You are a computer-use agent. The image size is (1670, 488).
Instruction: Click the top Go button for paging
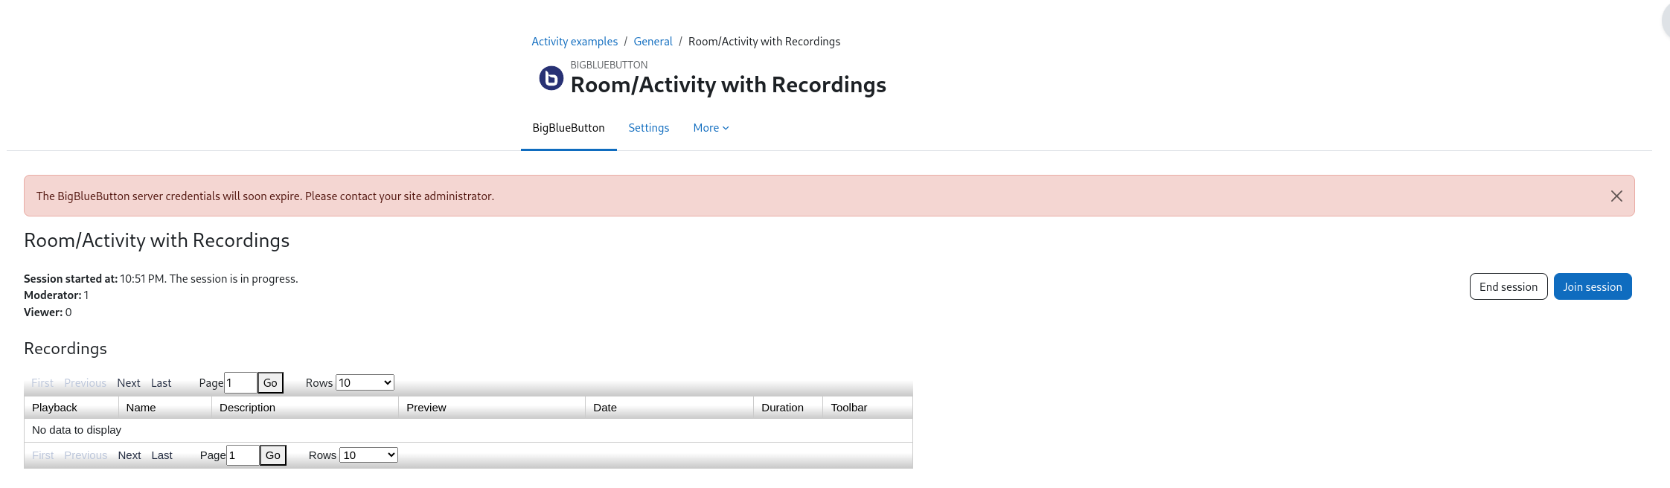(270, 382)
